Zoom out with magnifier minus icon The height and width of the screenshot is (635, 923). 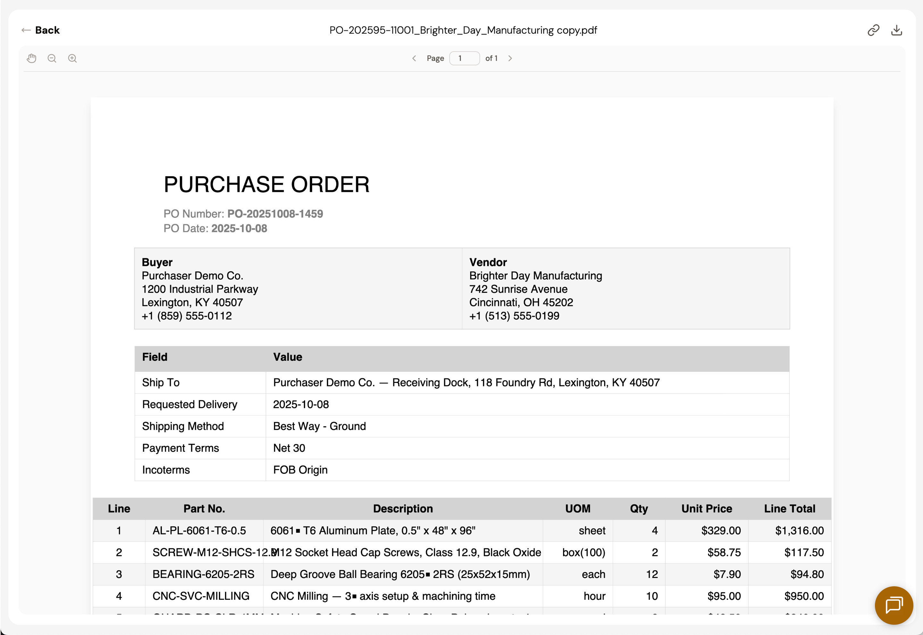(x=52, y=59)
